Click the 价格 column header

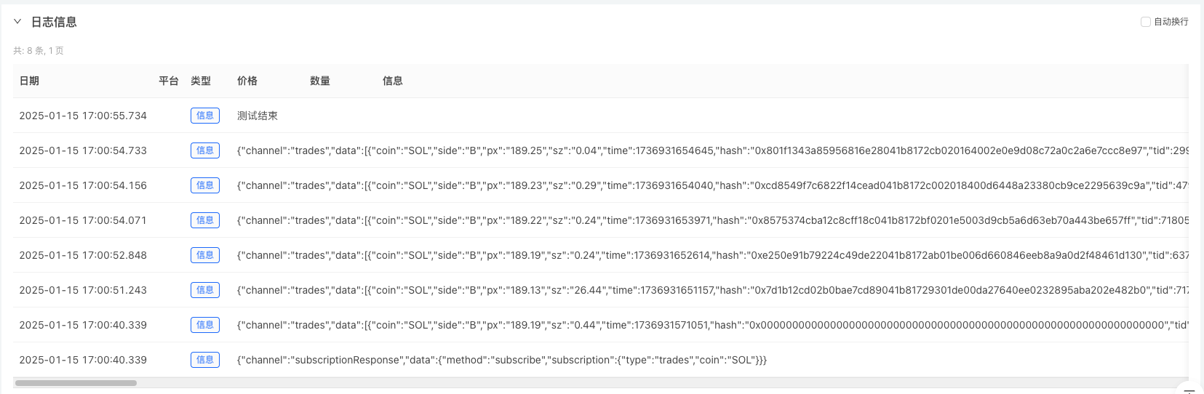pyautogui.click(x=247, y=81)
